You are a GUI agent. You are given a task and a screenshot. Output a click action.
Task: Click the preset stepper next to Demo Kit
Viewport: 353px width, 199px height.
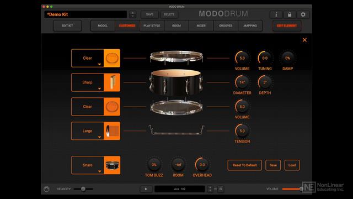[x=133, y=14]
